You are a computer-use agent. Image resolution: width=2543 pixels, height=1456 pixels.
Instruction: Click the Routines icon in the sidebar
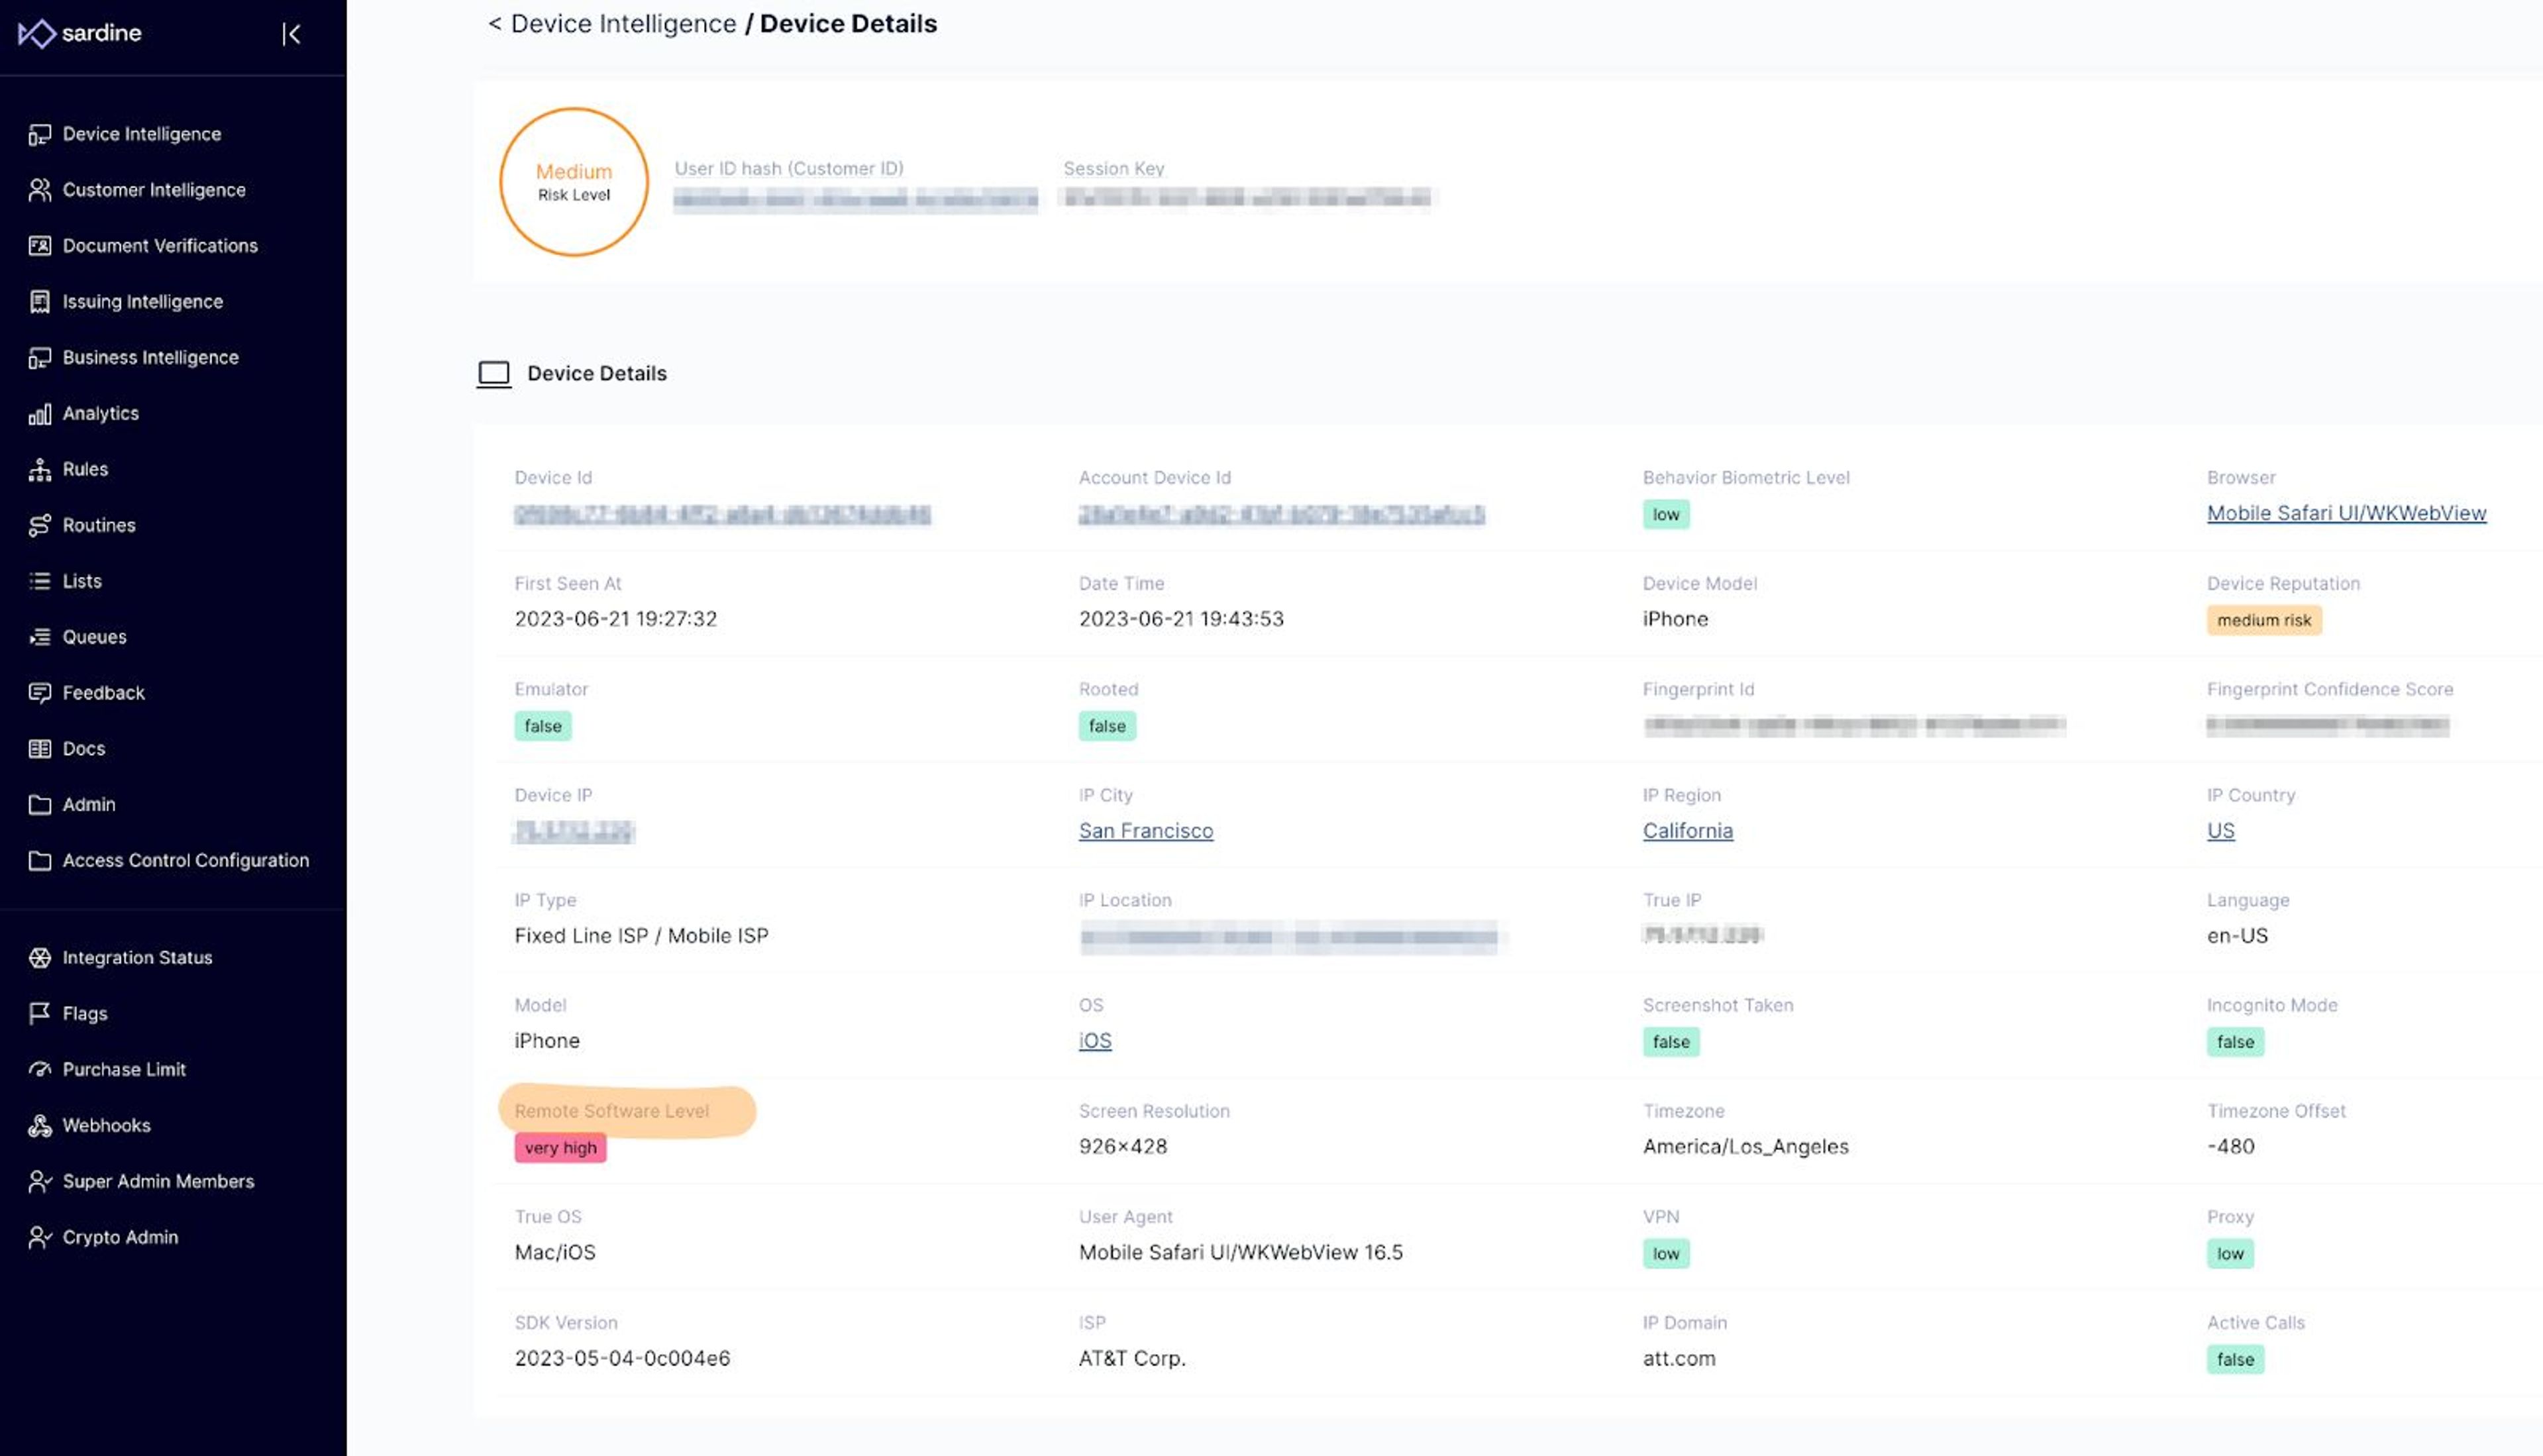(x=39, y=526)
